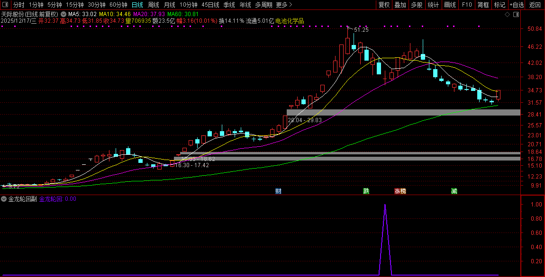Select the 季线 quarterly tab
This screenshot has height=277, width=545.
229,5
